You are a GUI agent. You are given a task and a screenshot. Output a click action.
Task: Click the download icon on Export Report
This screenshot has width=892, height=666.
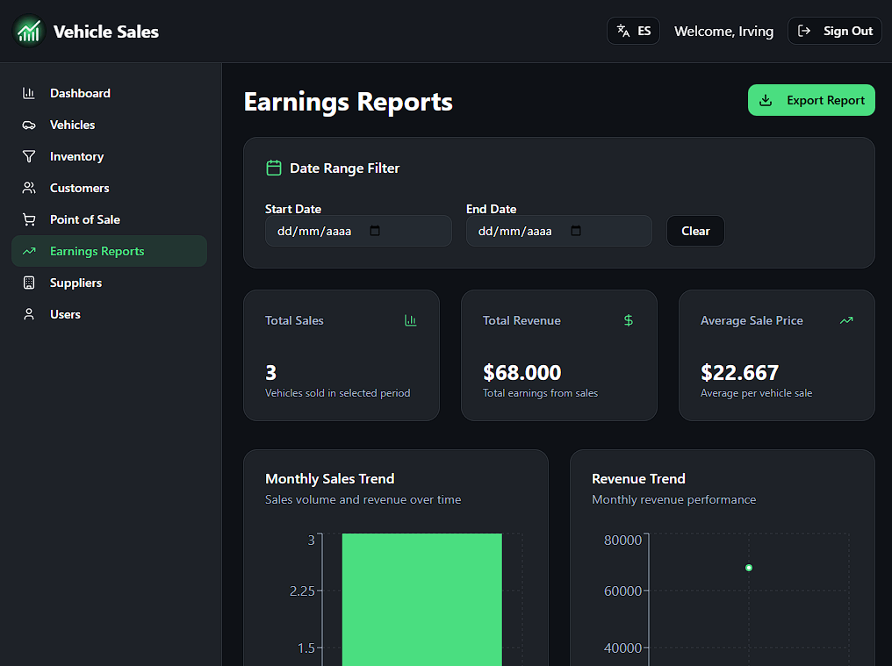click(766, 100)
